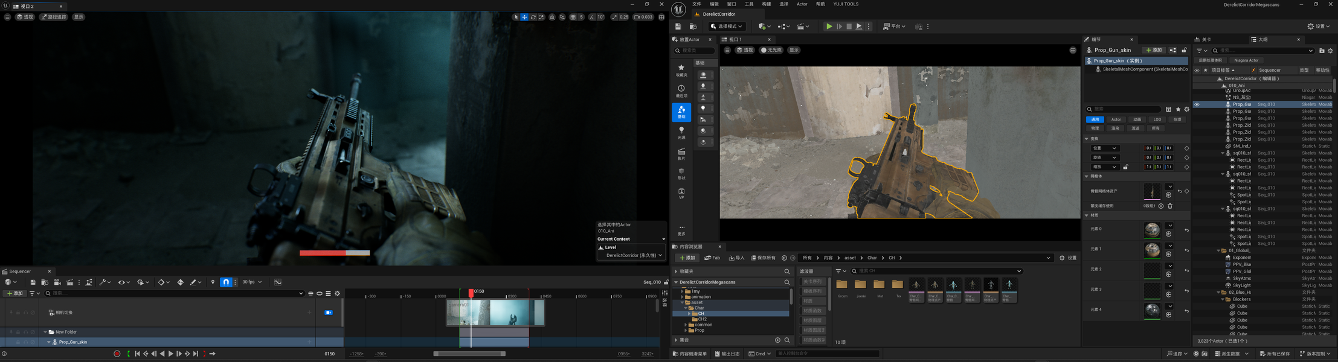Click the Sequencer time range scrollbar thumb

(469, 354)
